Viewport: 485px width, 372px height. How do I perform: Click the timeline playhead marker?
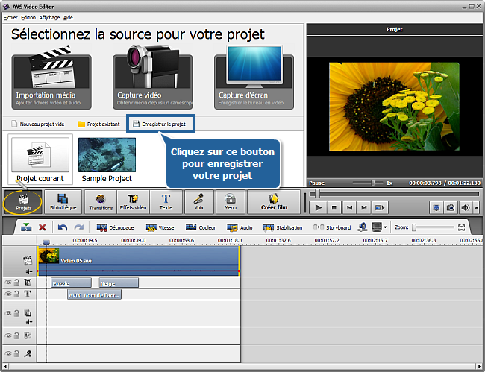[x=46, y=242]
